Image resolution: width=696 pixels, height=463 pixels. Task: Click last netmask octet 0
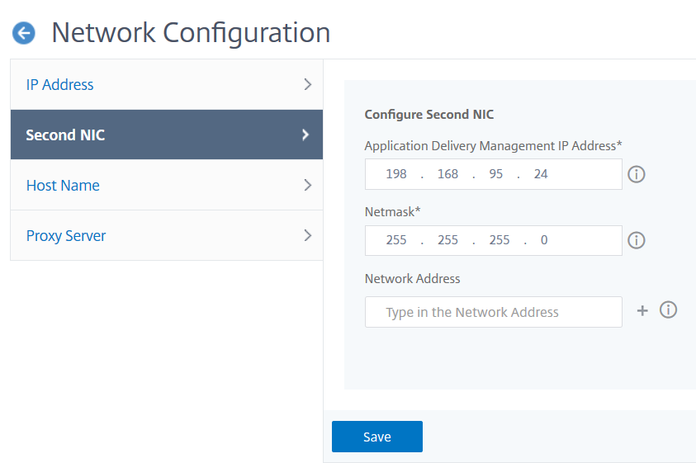click(544, 240)
